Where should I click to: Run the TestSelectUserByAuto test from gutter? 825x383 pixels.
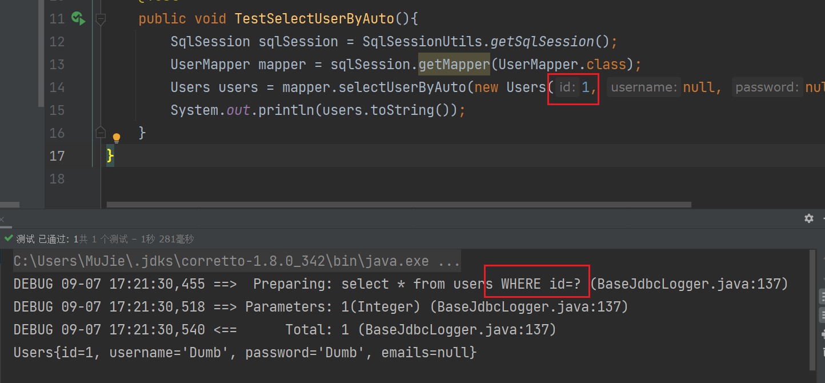(78, 19)
